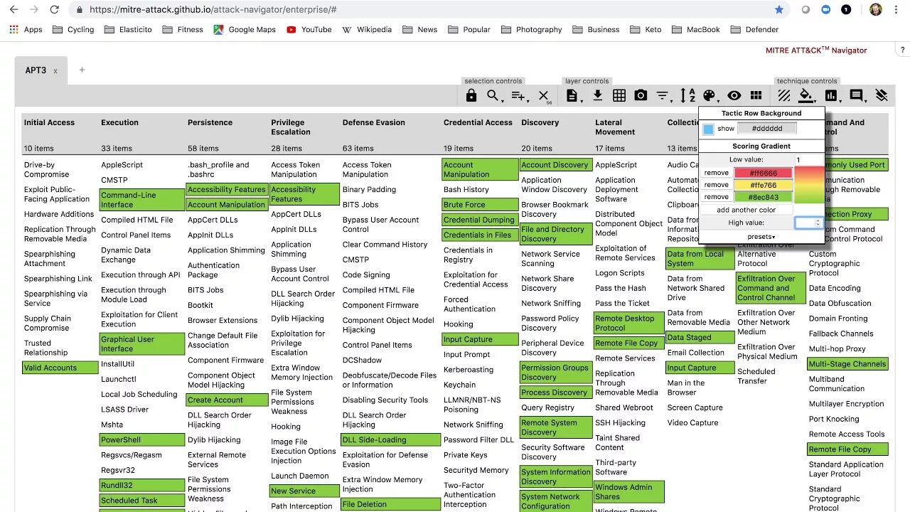Select the Create Account technique

[227, 400]
